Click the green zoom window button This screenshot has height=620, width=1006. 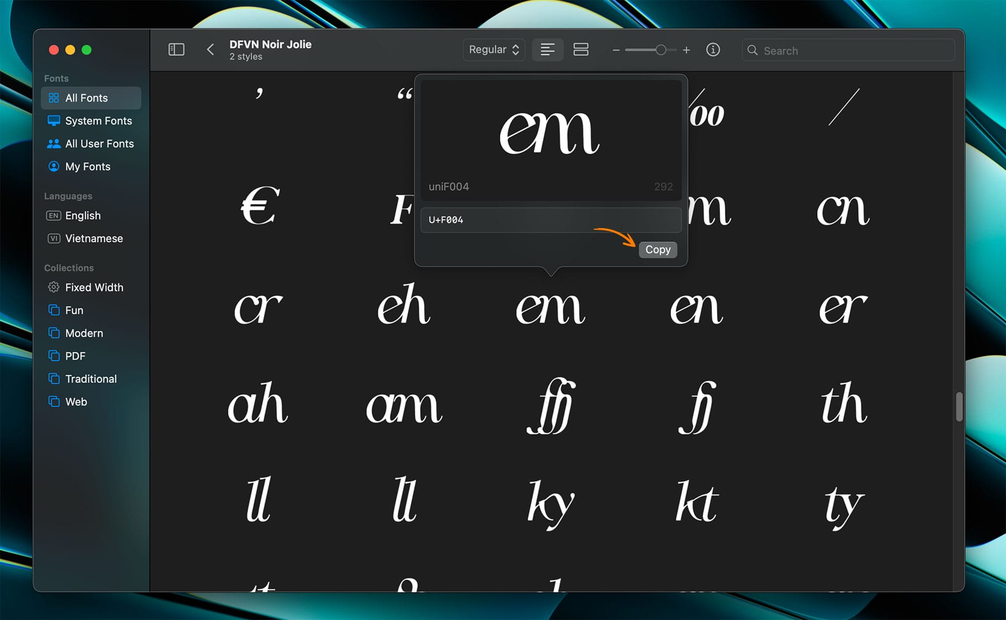[x=87, y=50]
